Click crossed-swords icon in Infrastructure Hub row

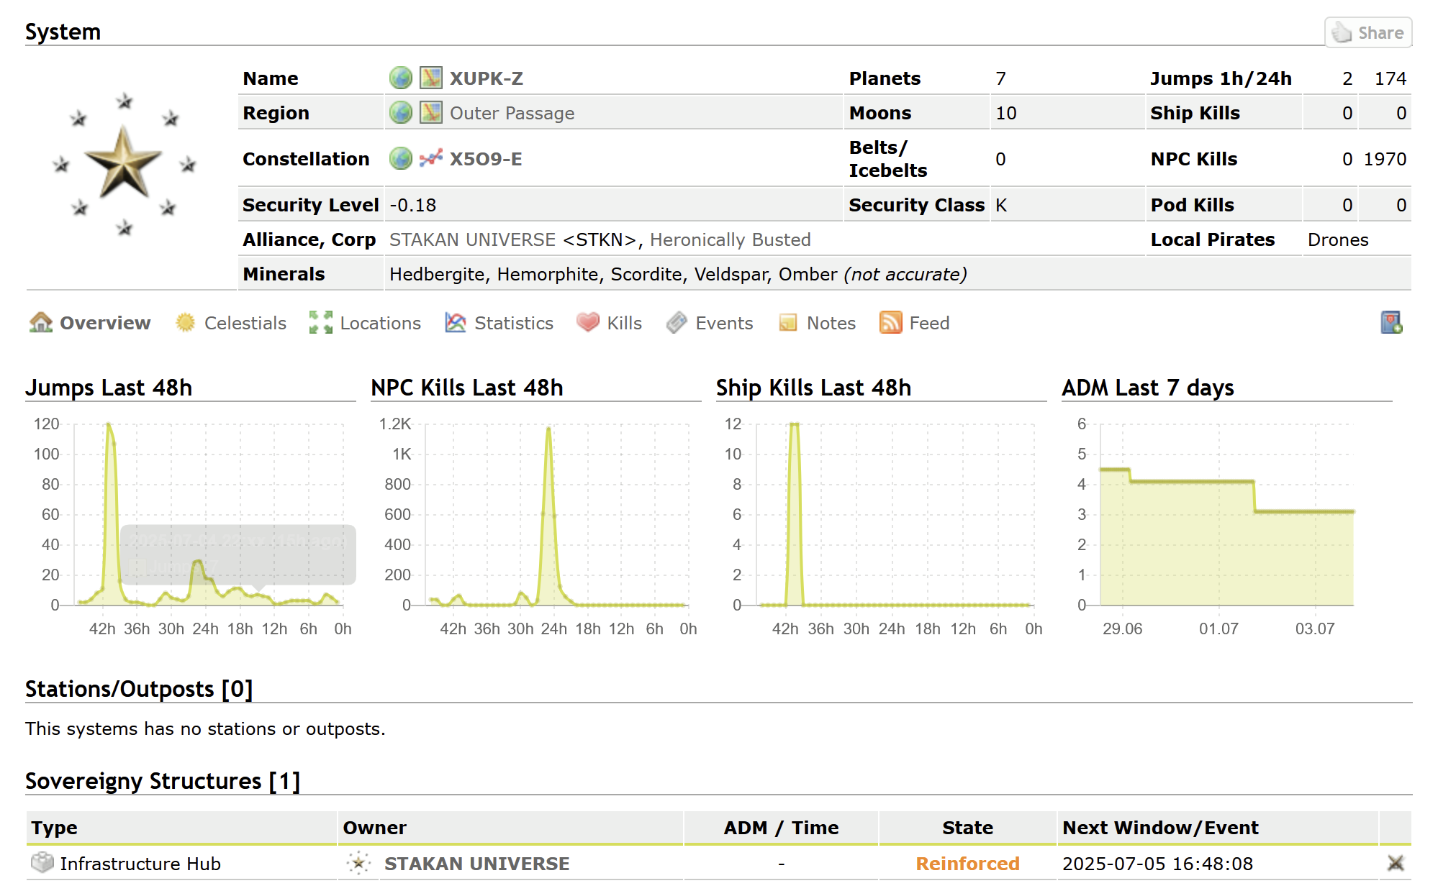point(1395,863)
